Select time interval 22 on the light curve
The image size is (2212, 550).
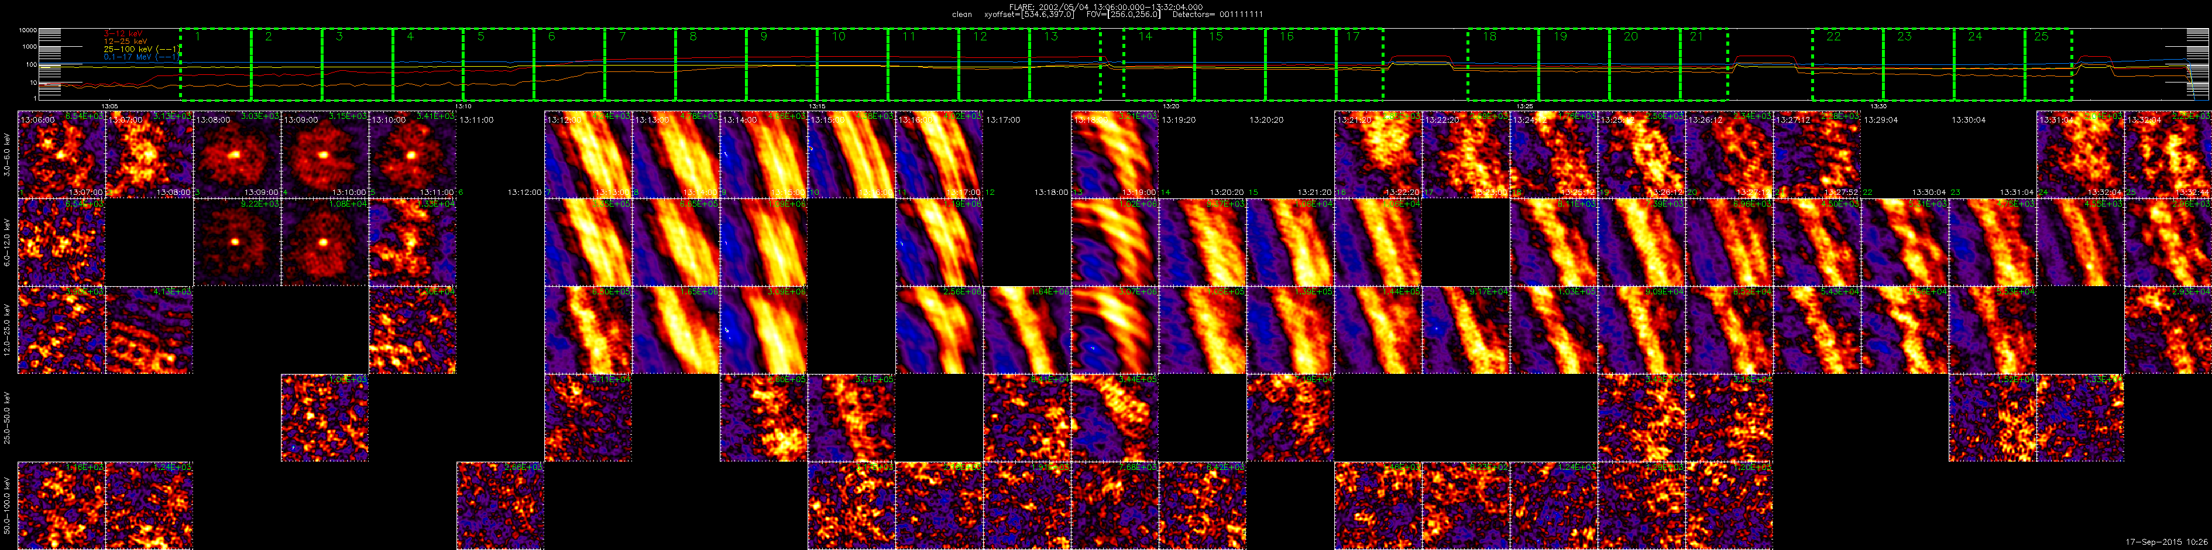pos(1848,64)
